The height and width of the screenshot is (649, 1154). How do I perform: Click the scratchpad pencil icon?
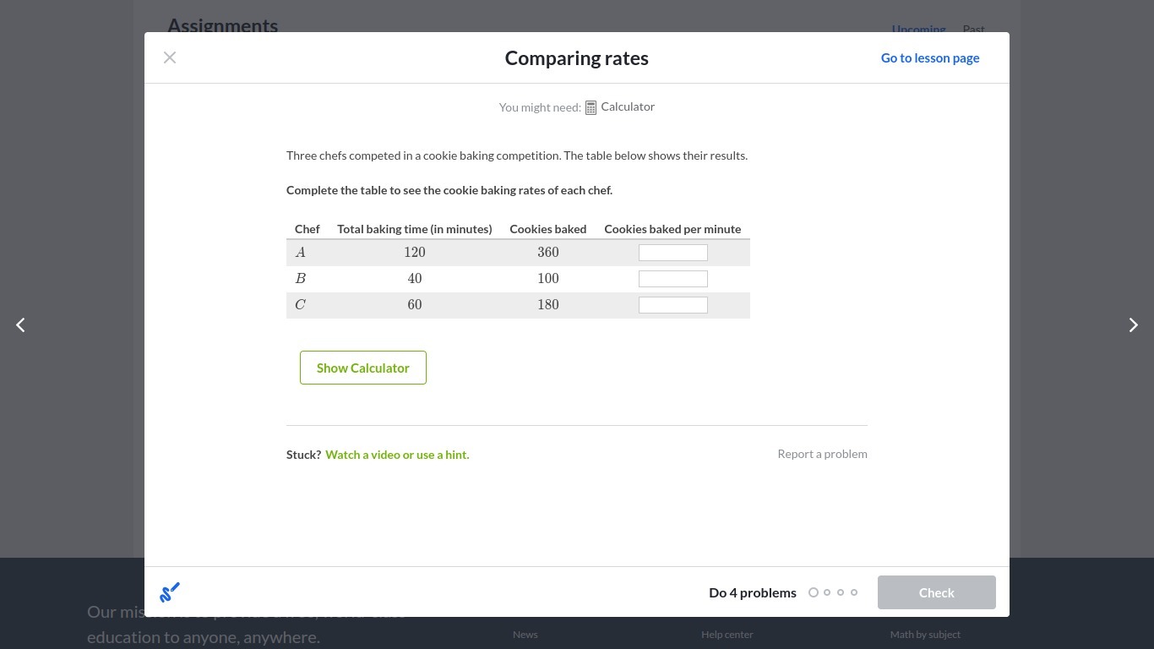tap(170, 592)
